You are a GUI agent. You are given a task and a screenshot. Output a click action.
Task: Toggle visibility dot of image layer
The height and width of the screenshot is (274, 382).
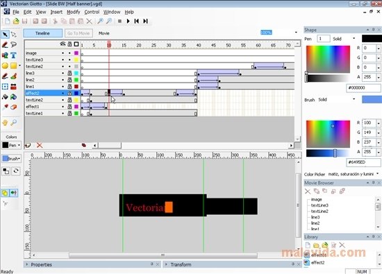[63, 53]
